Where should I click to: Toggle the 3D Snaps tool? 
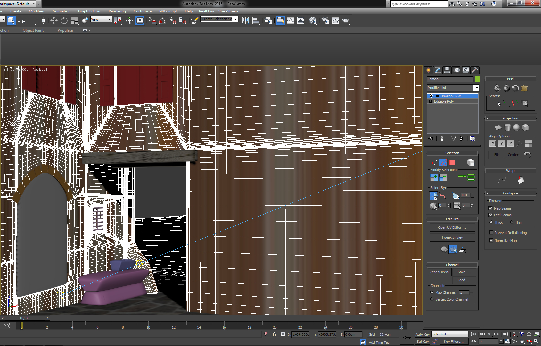click(152, 21)
